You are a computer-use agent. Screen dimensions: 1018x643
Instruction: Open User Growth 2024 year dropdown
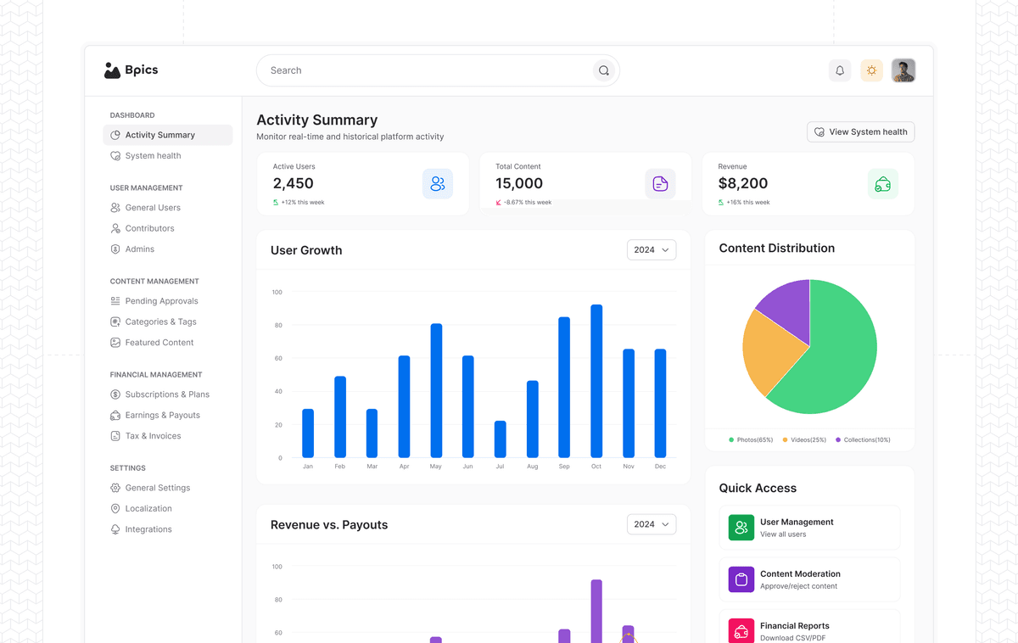tap(652, 249)
